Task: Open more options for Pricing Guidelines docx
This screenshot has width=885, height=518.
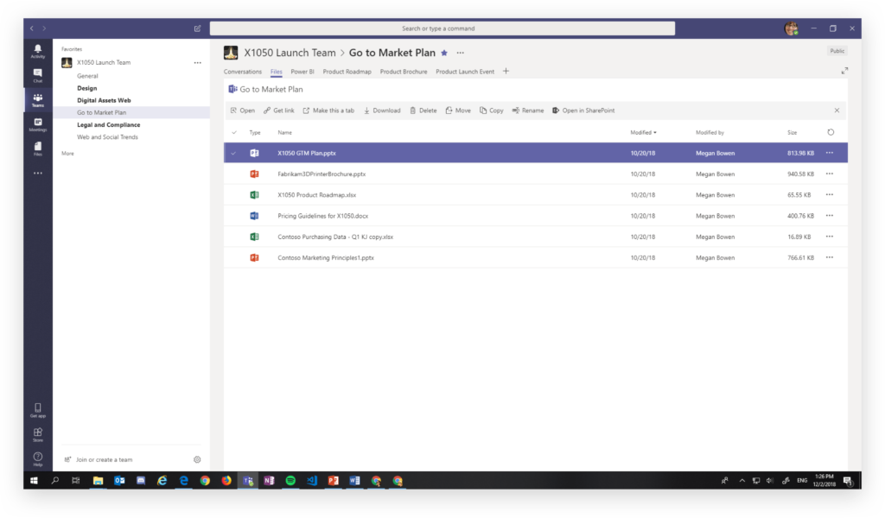Action: click(x=829, y=215)
